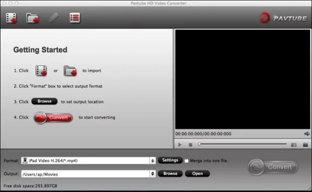This screenshot has height=192, width=312.
Task: Click the Free disk space:293.897GB text
Action: pyautogui.click(x=30, y=186)
